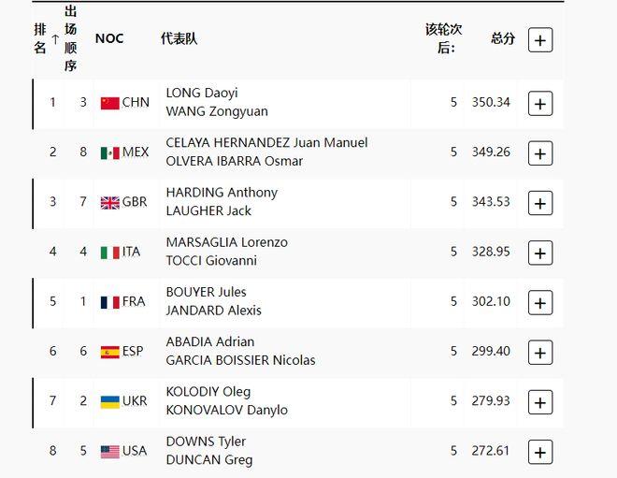
Task: Click the Ukraine flag icon
Action: (110, 401)
